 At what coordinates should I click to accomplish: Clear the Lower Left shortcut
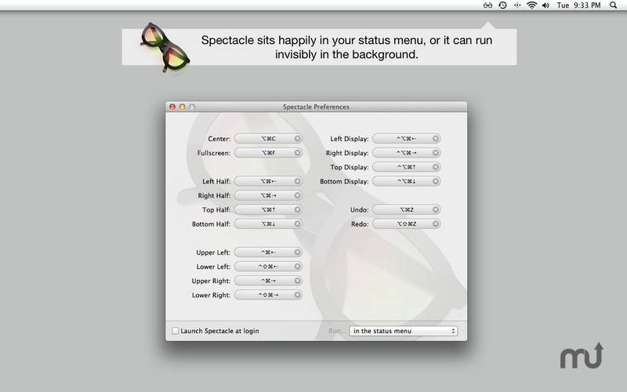(298, 267)
